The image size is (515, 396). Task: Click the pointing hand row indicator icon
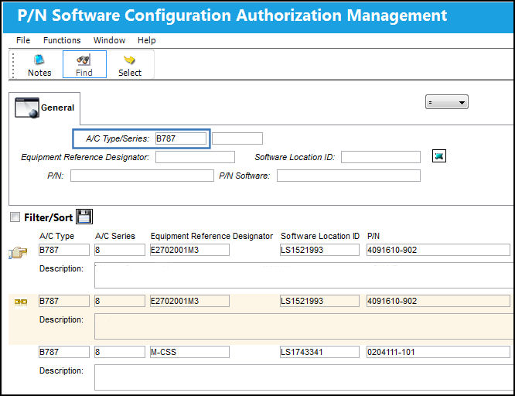[x=18, y=252]
